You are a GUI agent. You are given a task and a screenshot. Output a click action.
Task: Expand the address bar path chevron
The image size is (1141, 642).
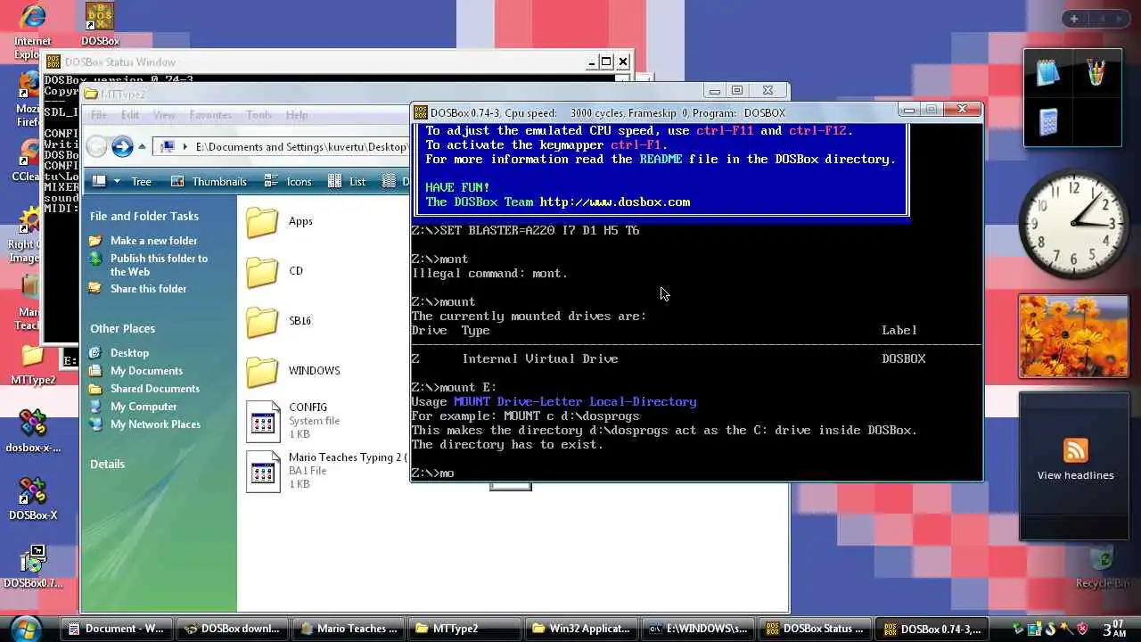pos(185,147)
